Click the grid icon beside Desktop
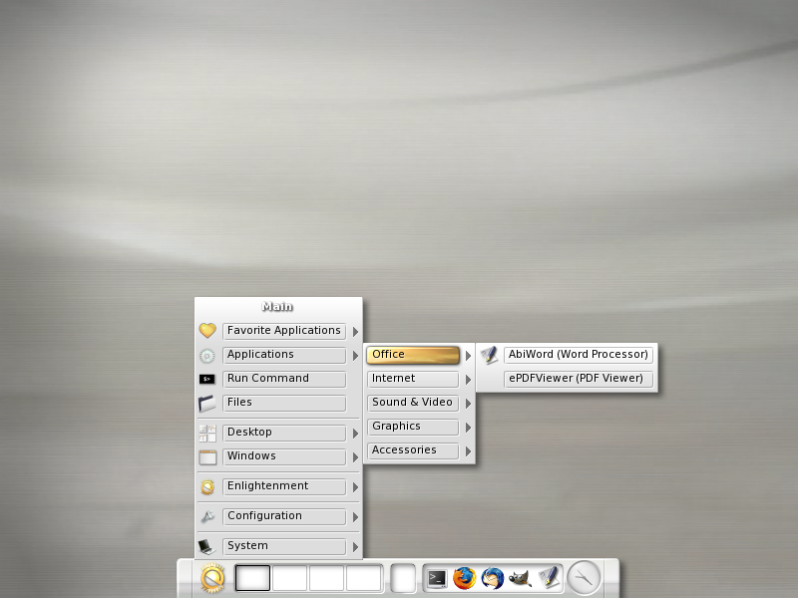The image size is (798, 598). 207,434
